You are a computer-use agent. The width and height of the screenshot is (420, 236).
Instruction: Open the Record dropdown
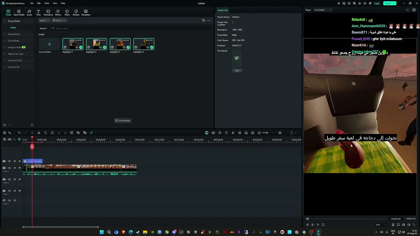(59, 20)
